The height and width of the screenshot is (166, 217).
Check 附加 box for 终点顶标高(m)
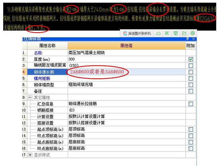pos(191,136)
